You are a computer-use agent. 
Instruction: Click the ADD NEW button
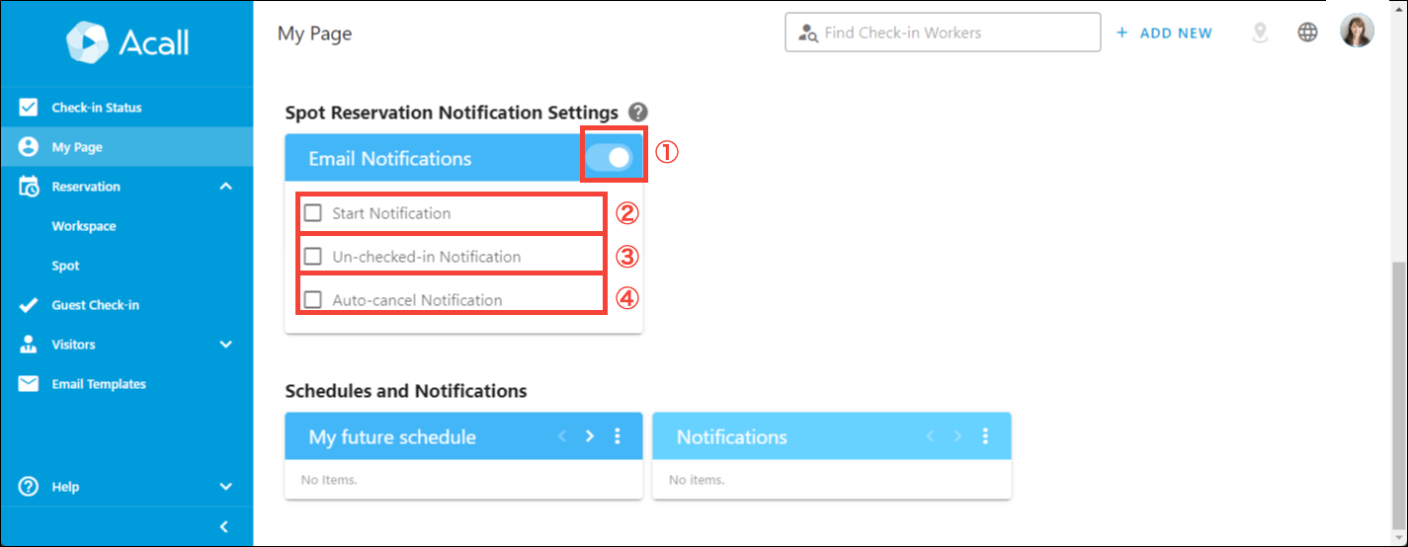[1164, 33]
